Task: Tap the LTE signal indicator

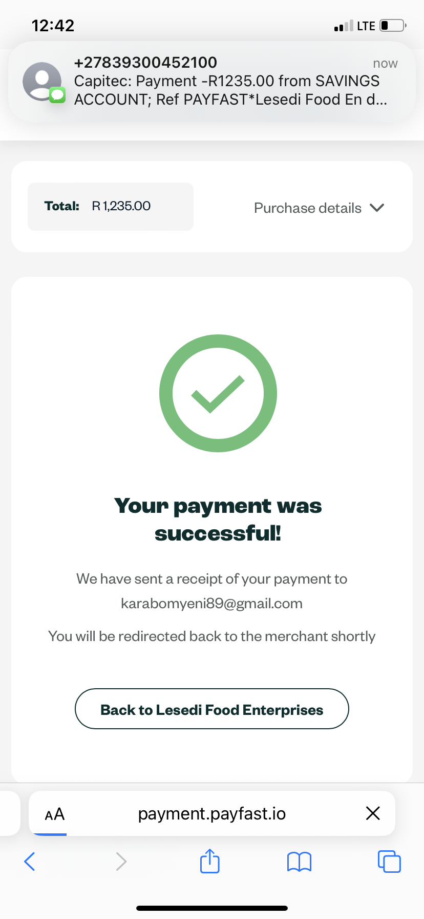Action: click(x=366, y=26)
